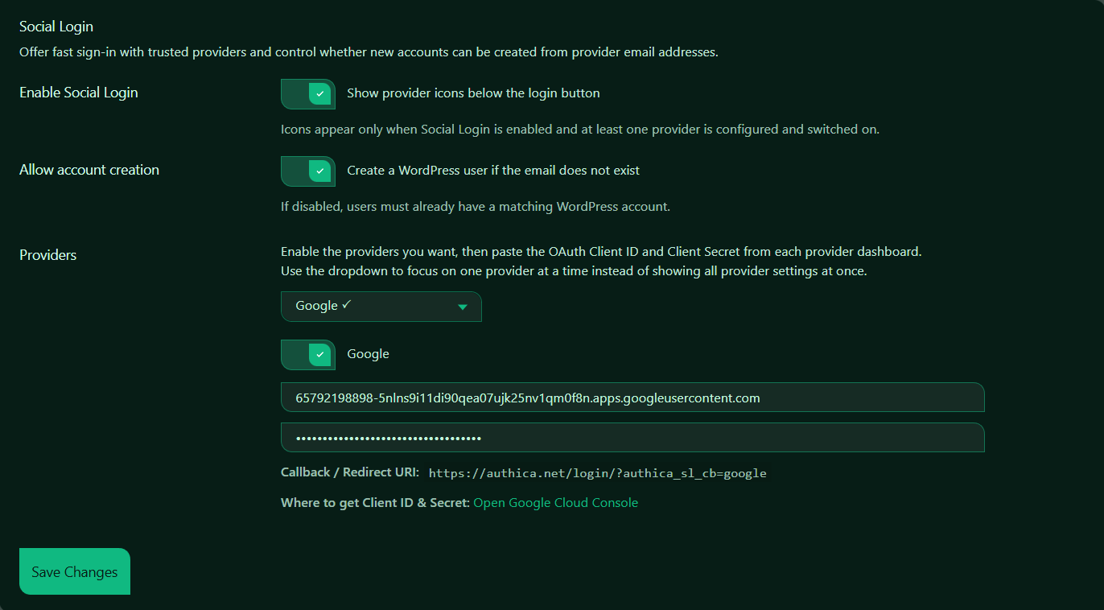Click "Create a WordPress user" label text
The height and width of the screenshot is (610, 1104).
[x=492, y=171]
